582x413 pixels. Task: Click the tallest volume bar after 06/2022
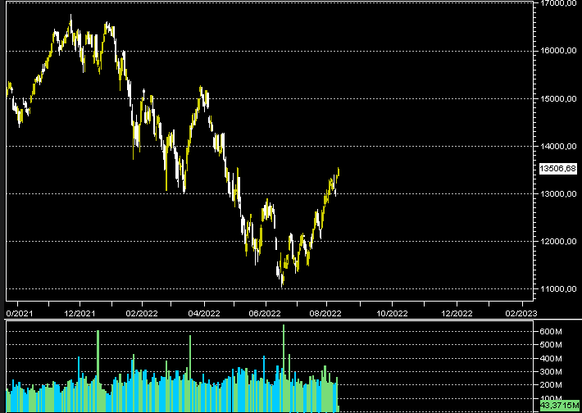coord(284,368)
